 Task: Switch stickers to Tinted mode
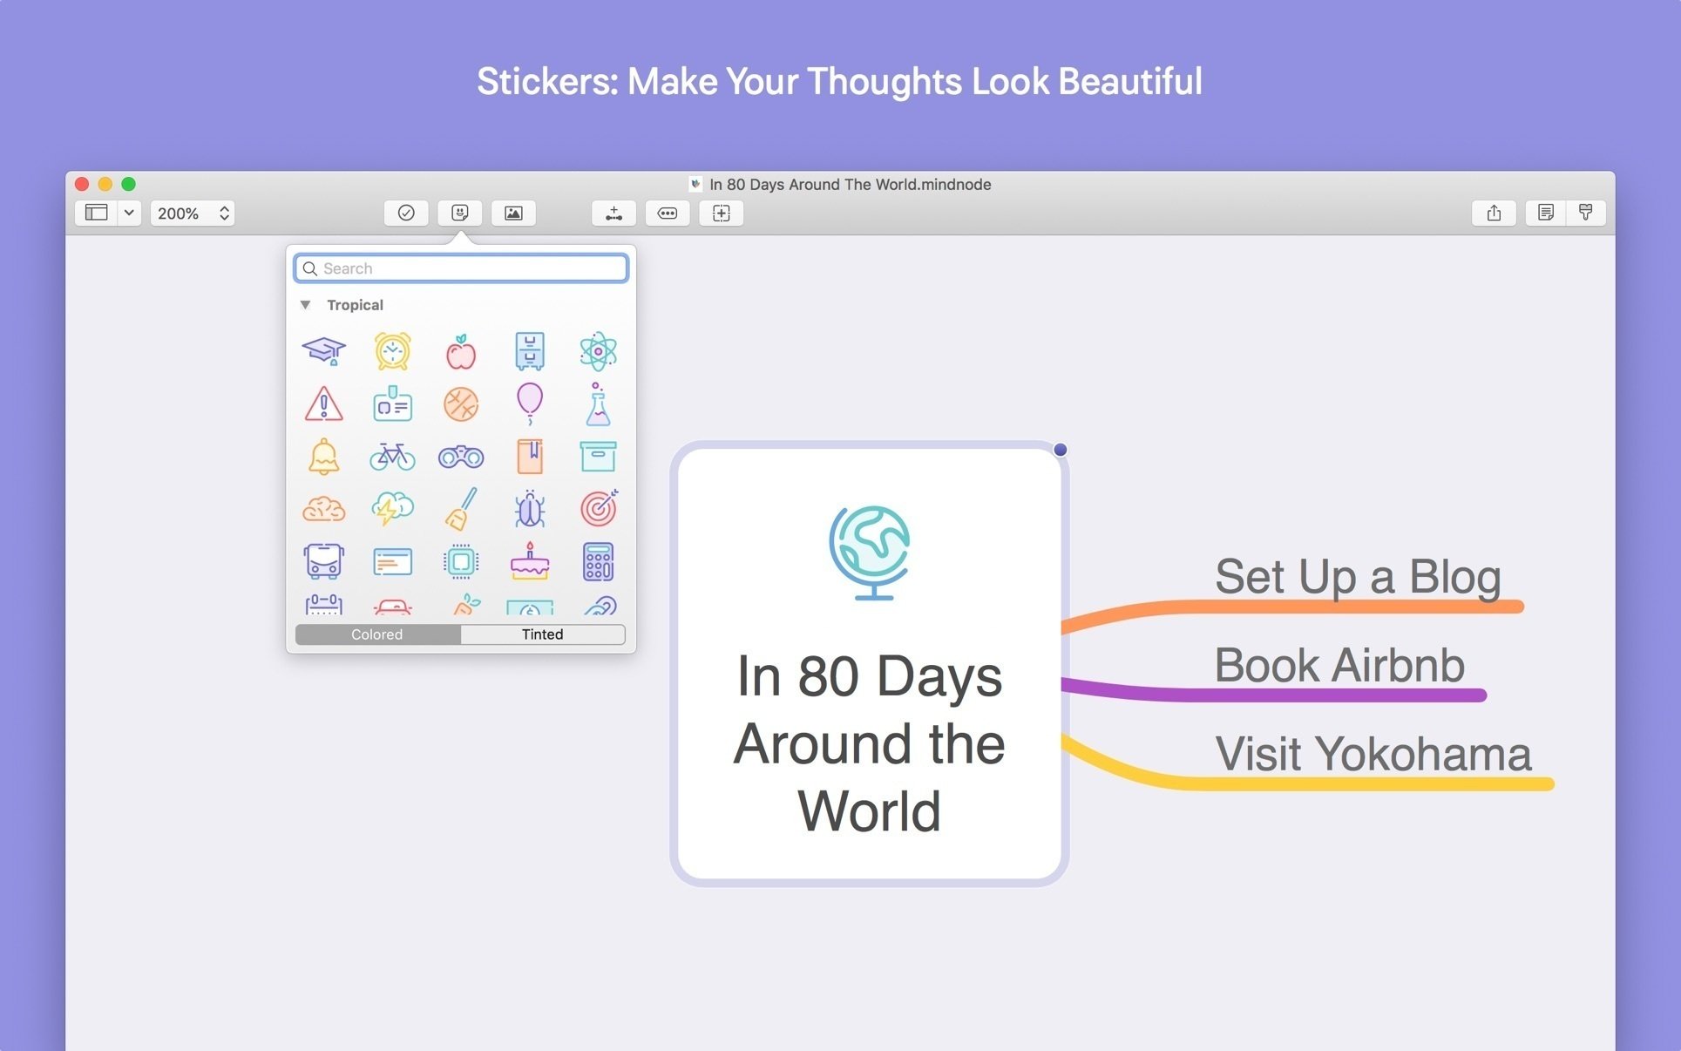click(x=542, y=634)
